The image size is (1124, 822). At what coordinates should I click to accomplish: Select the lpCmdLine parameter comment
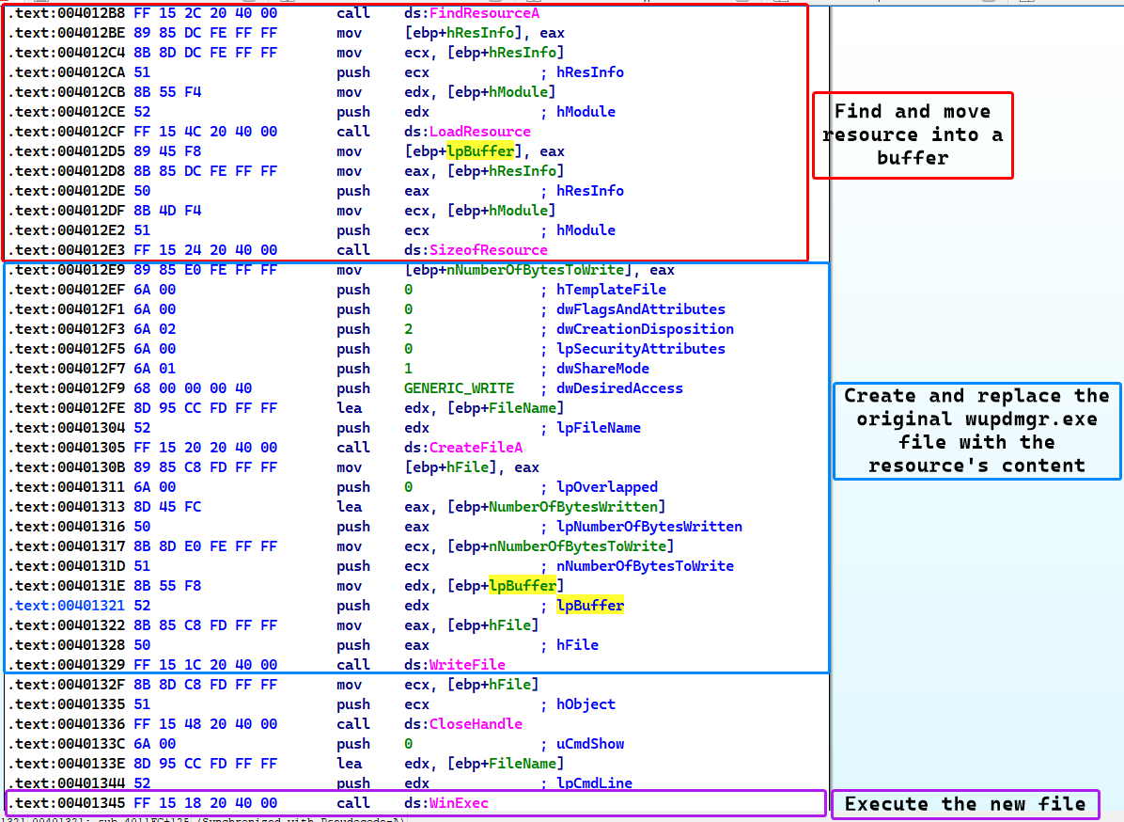[x=594, y=782]
